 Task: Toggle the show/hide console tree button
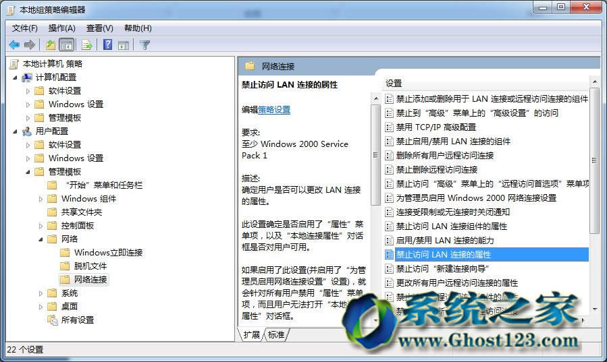click(x=67, y=44)
